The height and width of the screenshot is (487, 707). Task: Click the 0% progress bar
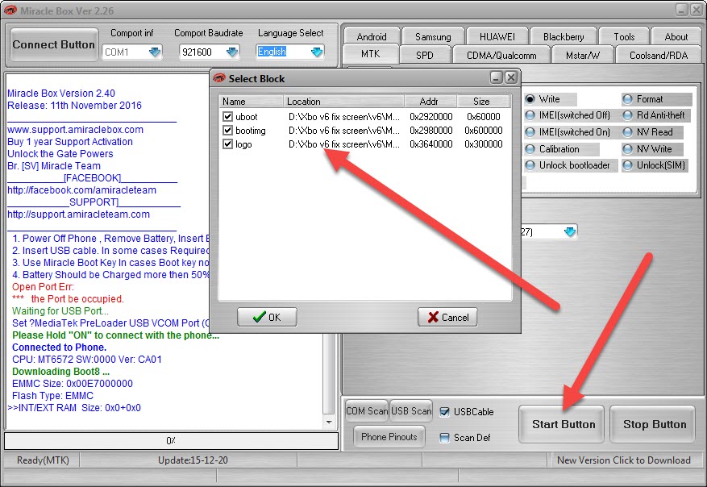171,440
